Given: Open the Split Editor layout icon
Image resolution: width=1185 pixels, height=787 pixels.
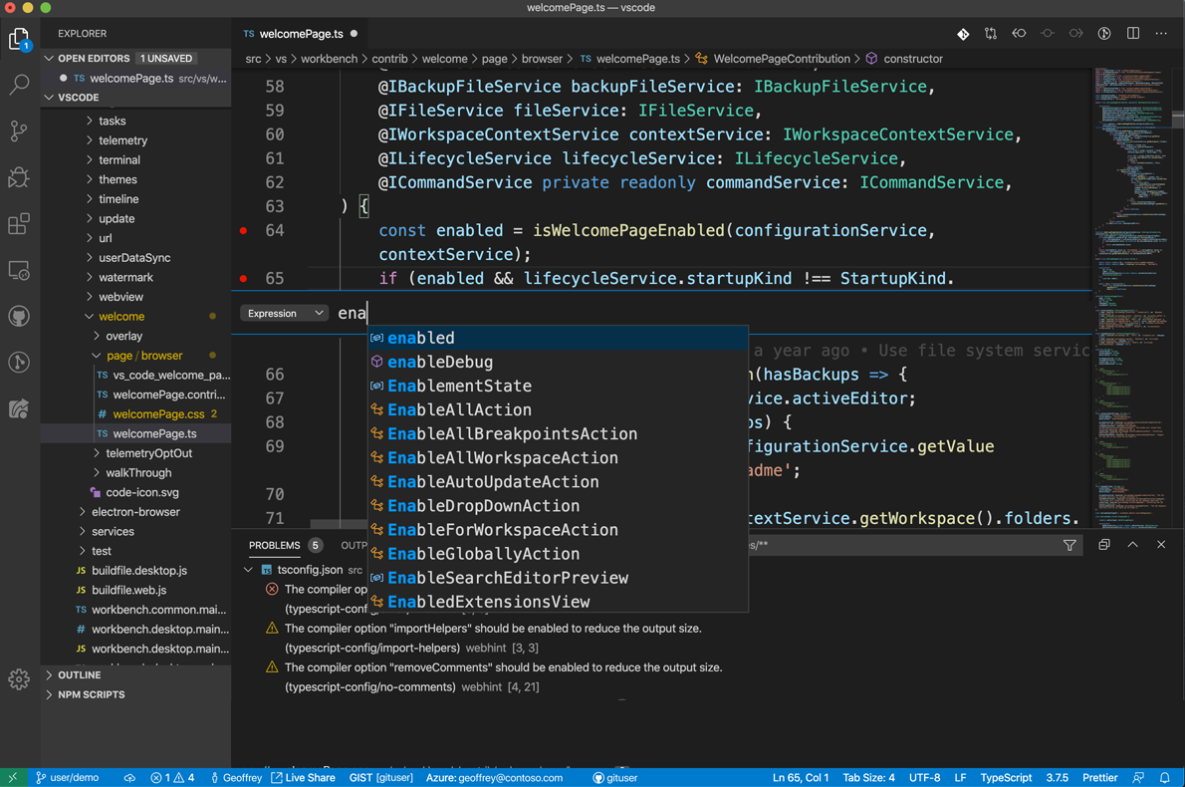Looking at the screenshot, I should 1132,33.
